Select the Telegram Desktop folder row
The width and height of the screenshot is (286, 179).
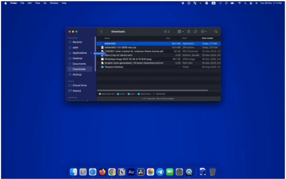(159, 67)
